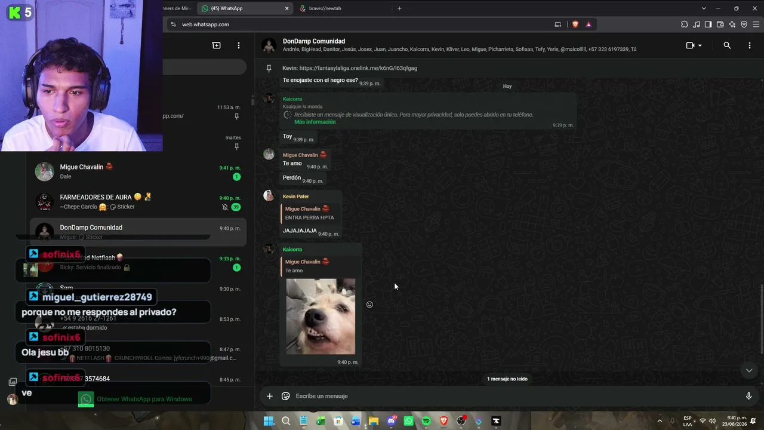This screenshot has height=430, width=764.
Task: Open the volume control in system tray
Action: pos(712,421)
